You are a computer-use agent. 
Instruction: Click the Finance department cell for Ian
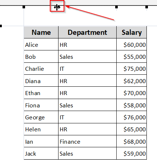click(87, 141)
